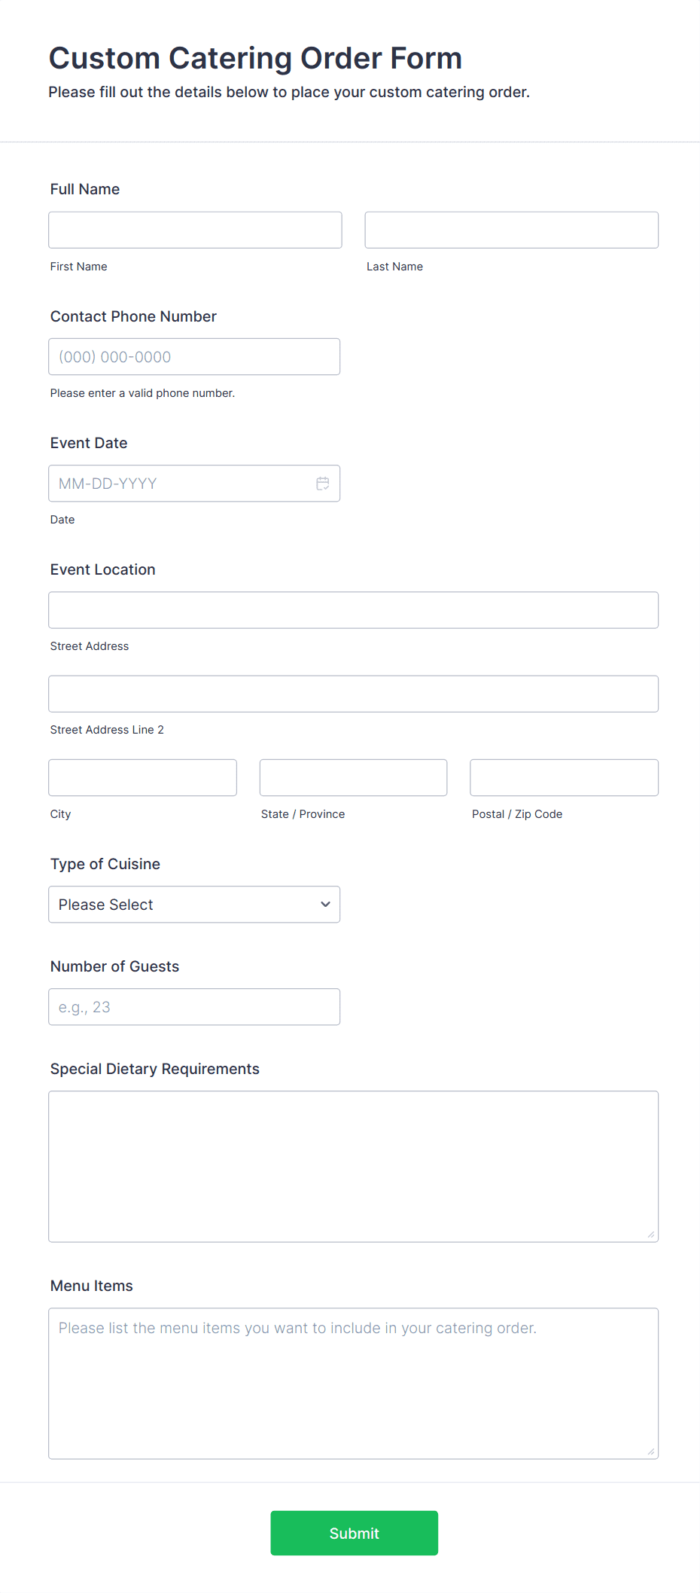Viewport: 700px width, 1593px height.
Task: Select the City input box
Action: (142, 777)
